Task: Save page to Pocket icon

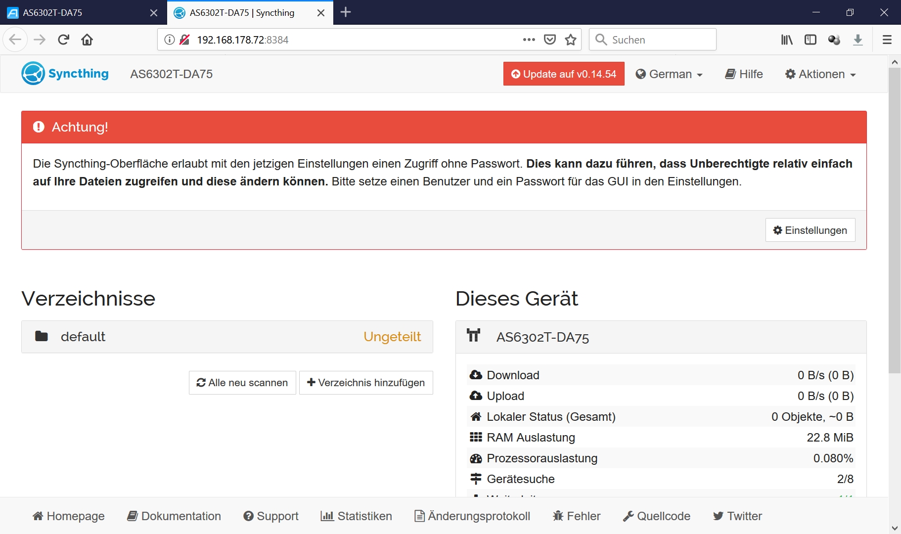Action: click(x=550, y=40)
